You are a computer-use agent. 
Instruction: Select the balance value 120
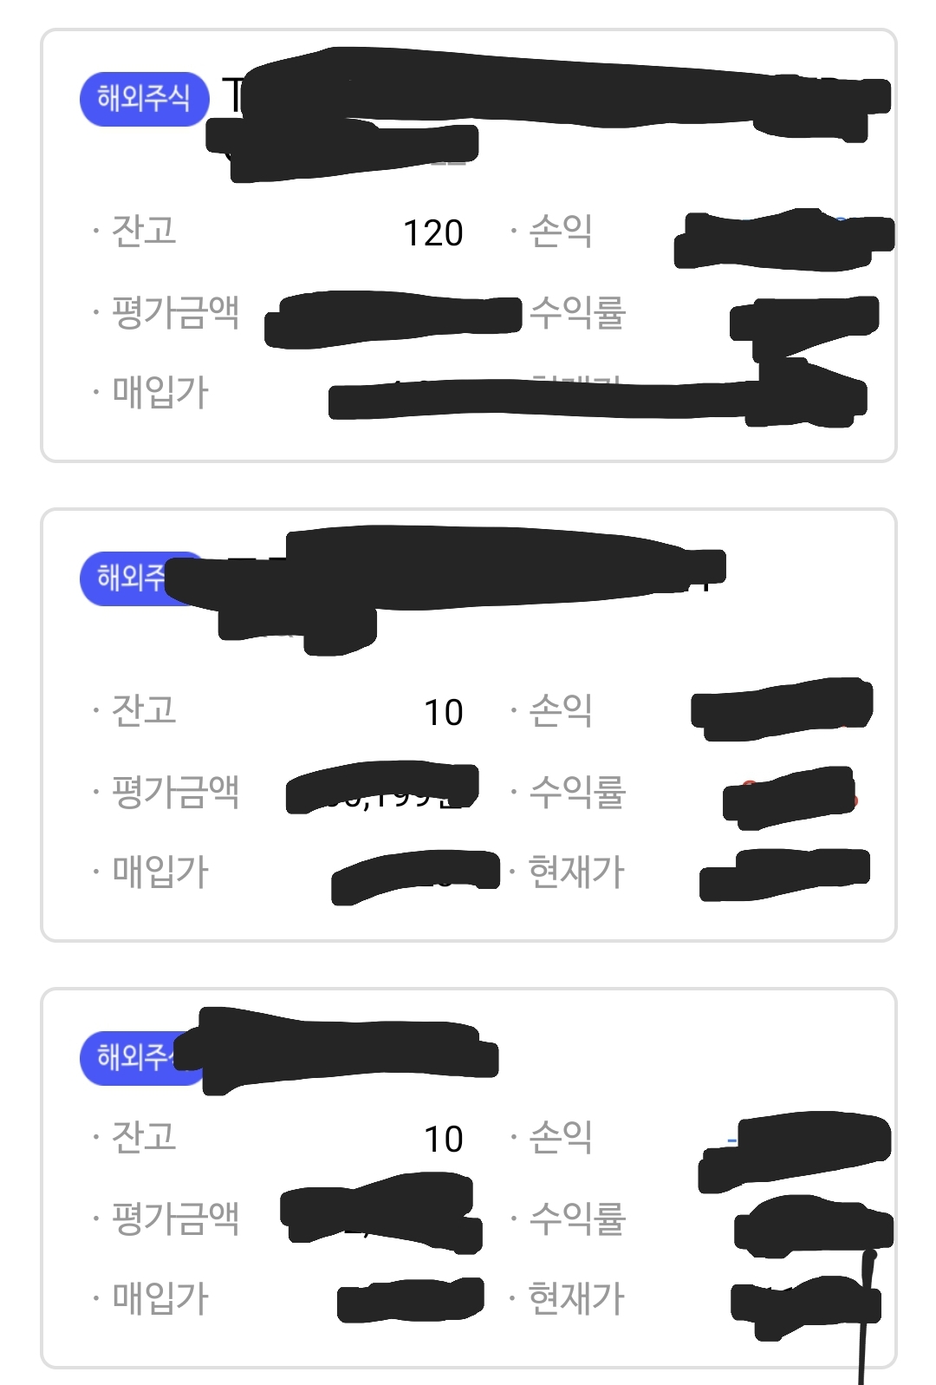[432, 233]
